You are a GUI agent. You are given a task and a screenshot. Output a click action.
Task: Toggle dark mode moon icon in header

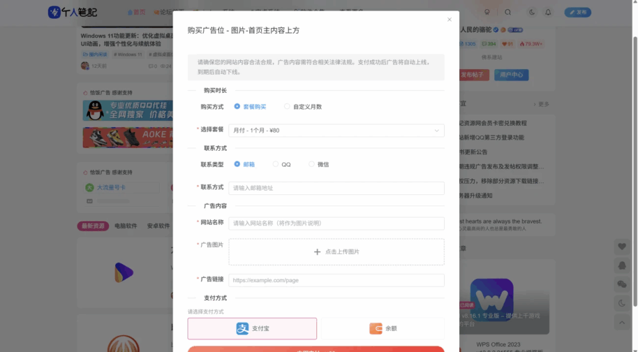click(531, 12)
